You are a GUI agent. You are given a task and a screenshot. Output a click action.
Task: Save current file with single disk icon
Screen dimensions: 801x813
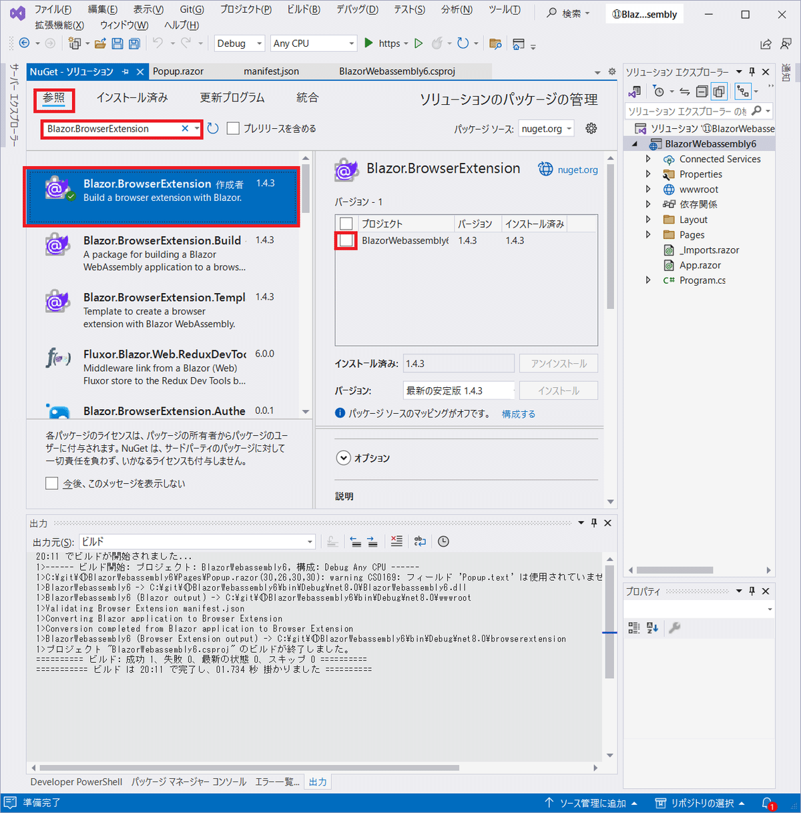(x=117, y=43)
